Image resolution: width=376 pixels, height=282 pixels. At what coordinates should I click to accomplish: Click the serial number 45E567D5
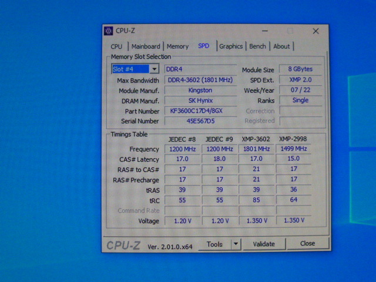(x=200, y=121)
